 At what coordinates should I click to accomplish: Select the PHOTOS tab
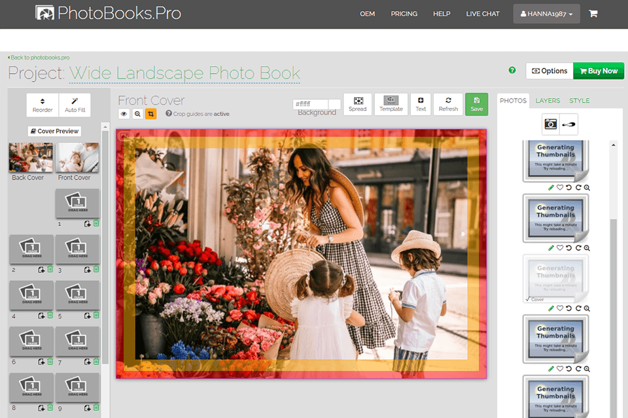(513, 101)
